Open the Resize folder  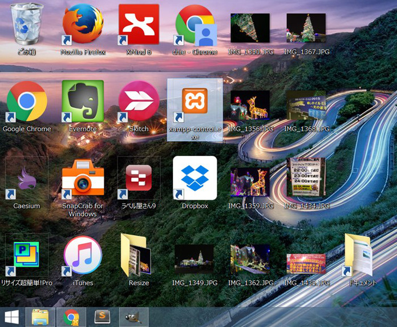click(136, 255)
